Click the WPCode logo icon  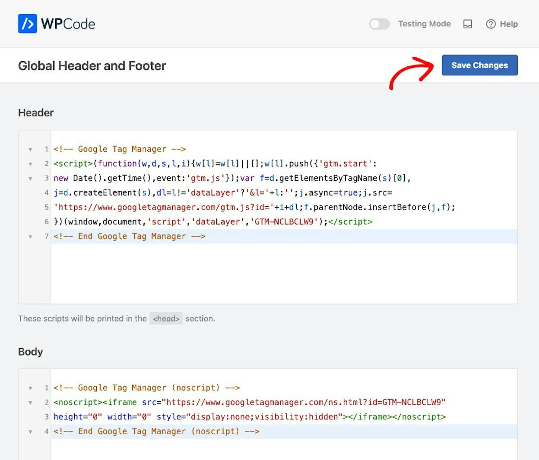tap(27, 24)
